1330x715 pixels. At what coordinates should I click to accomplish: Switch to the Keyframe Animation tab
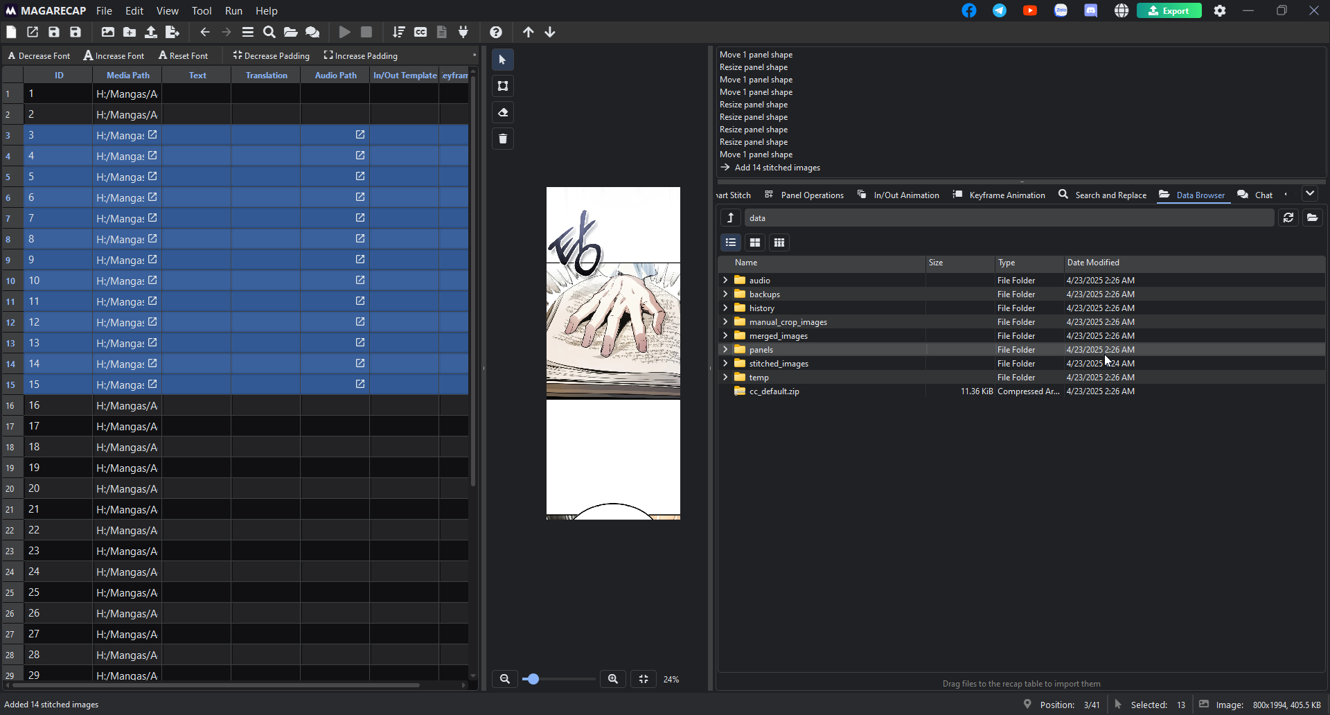pyautogui.click(x=999, y=195)
